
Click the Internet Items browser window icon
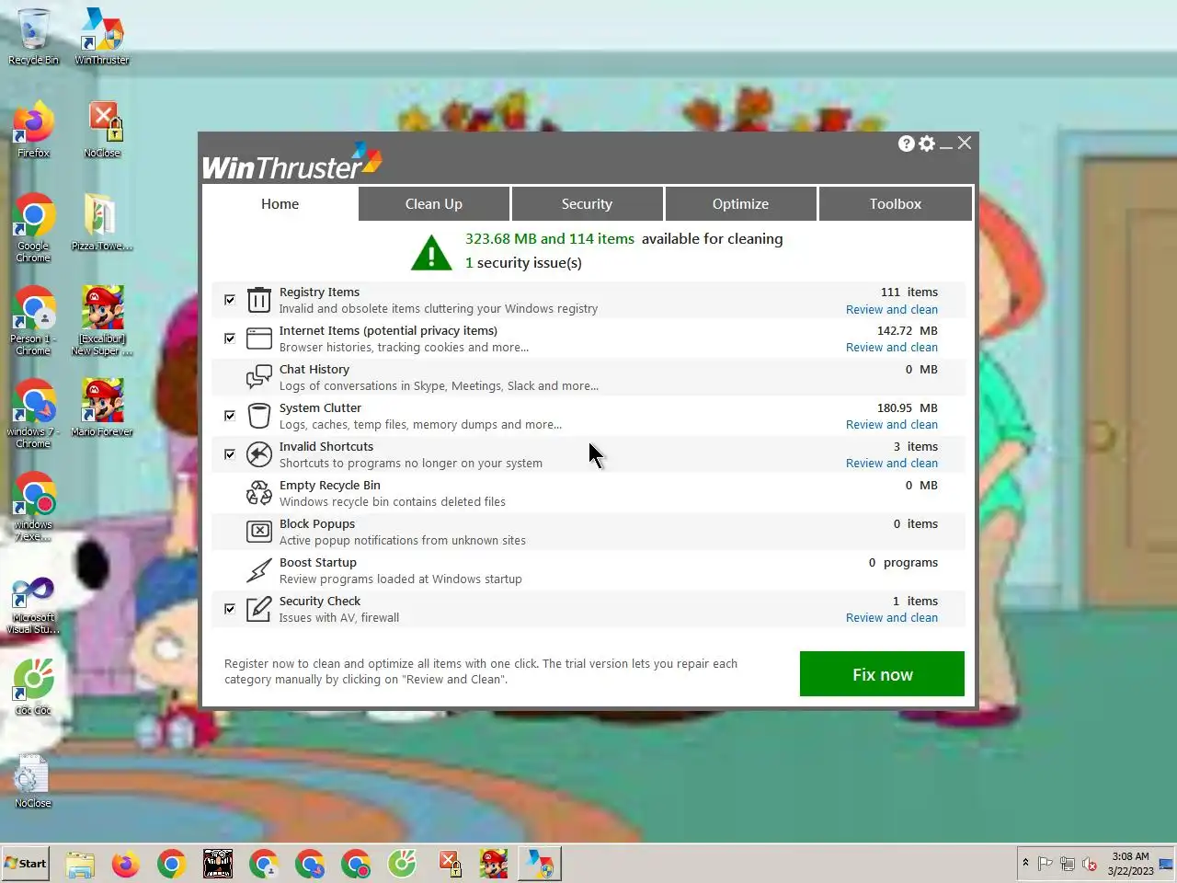[x=259, y=338]
